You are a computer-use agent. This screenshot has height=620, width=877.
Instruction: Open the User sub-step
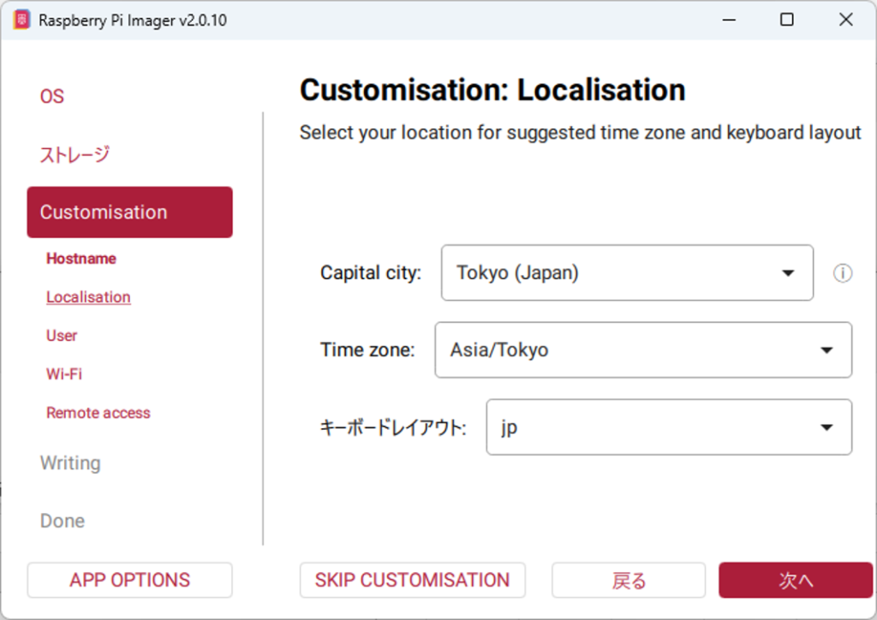(x=62, y=336)
